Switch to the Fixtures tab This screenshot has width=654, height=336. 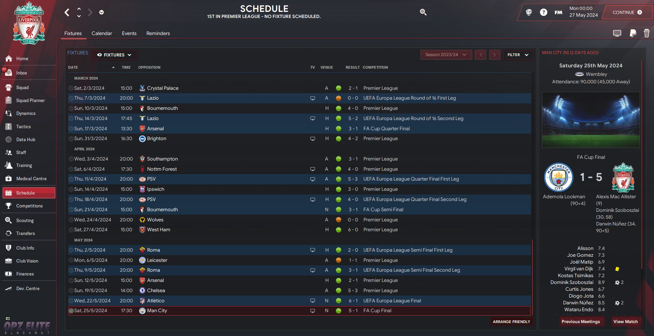click(73, 33)
